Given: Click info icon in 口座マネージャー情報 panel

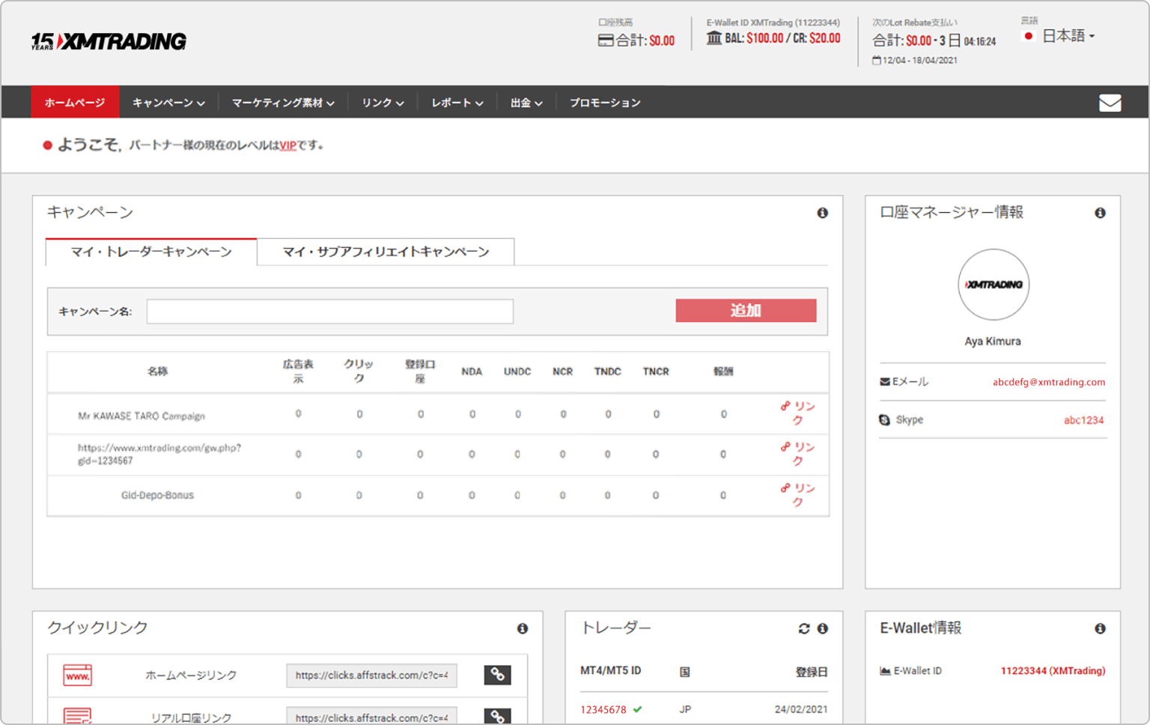Looking at the screenshot, I should tap(1100, 213).
